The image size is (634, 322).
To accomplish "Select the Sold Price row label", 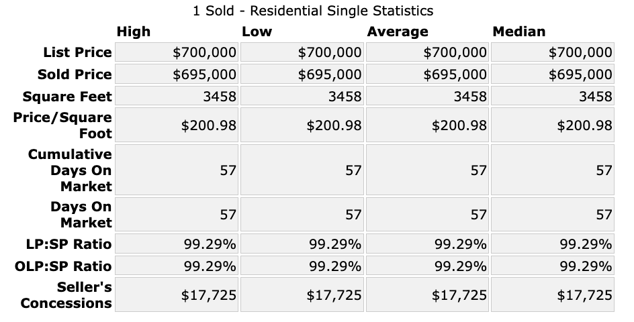I will tap(75, 74).
